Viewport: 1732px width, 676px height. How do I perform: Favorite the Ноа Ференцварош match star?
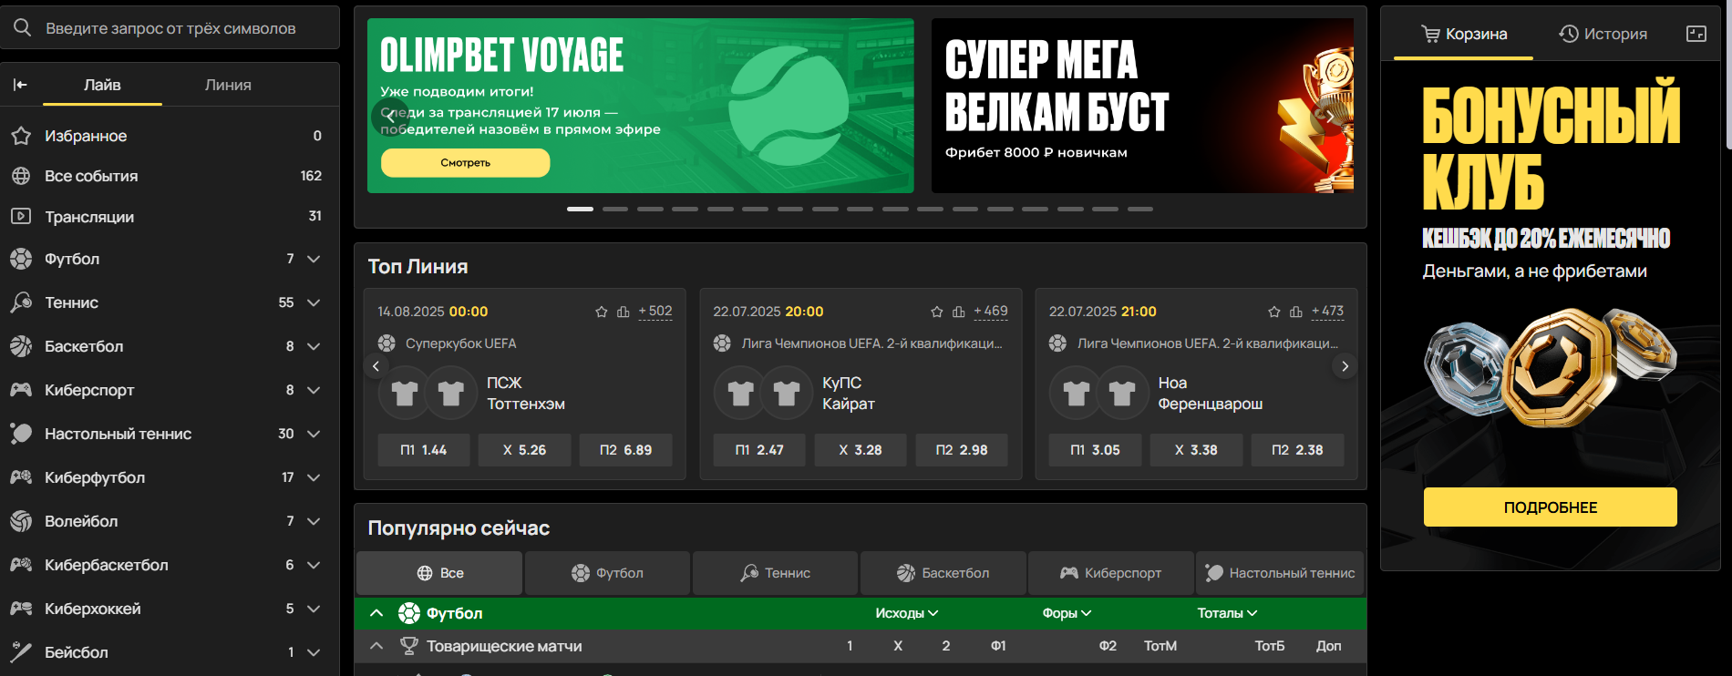(1274, 312)
